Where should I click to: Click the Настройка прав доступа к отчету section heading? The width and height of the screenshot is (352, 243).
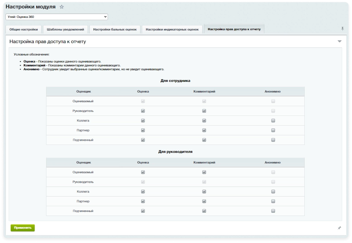[48, 41]
